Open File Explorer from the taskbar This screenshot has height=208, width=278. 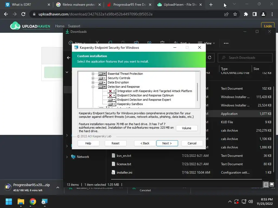coord(21,201)
